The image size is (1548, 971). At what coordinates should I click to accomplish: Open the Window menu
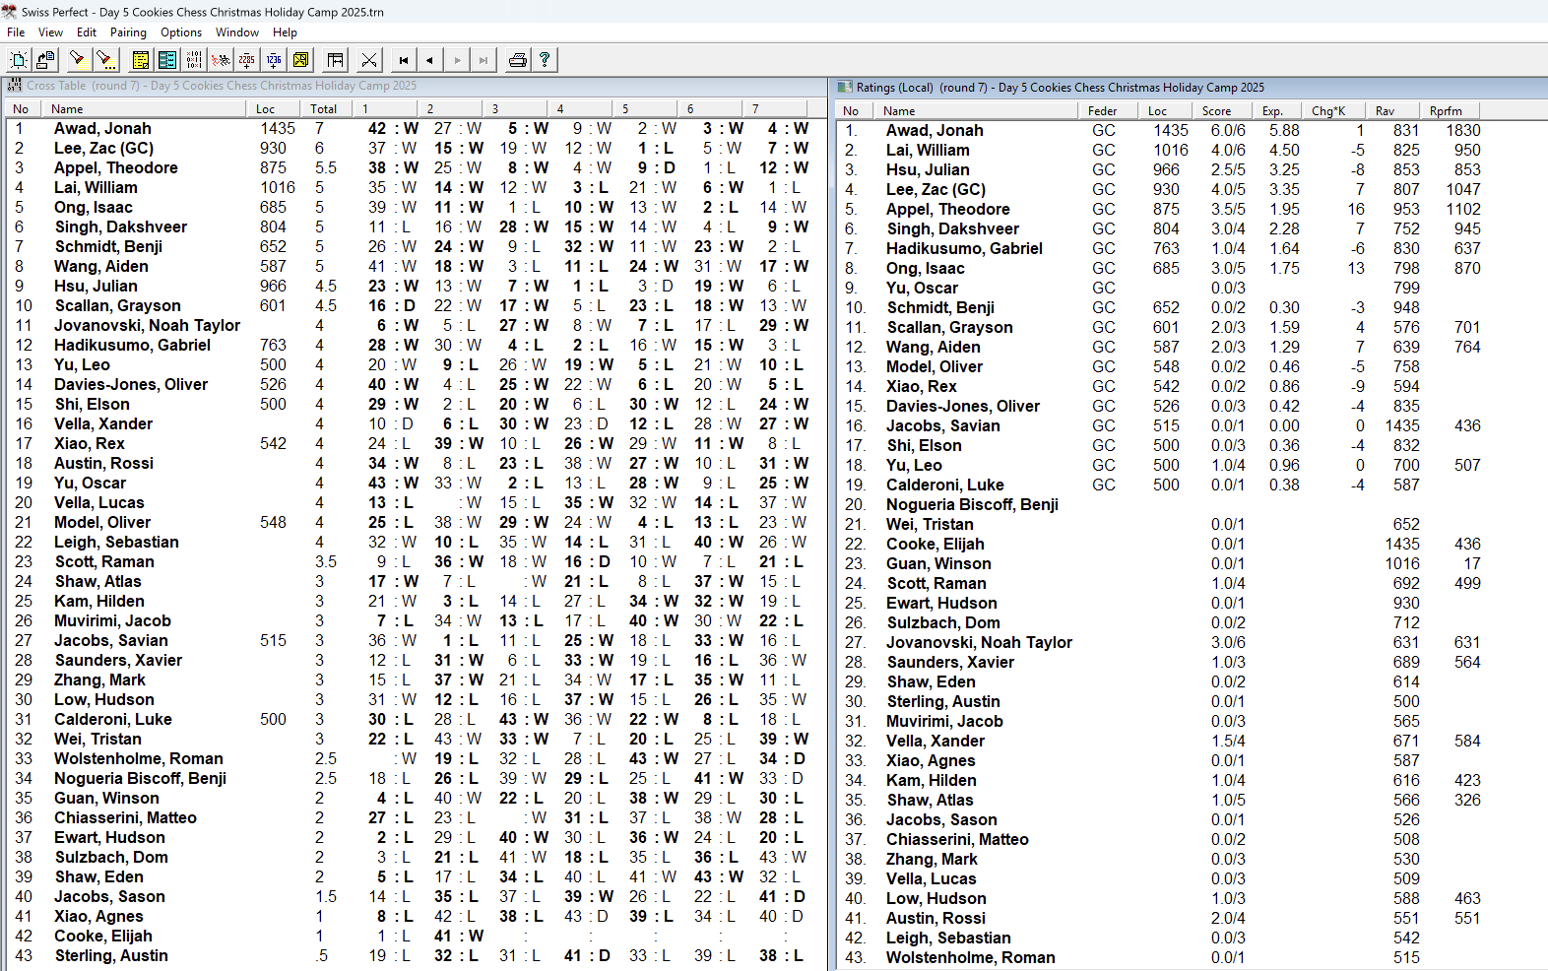coord(237,32)
